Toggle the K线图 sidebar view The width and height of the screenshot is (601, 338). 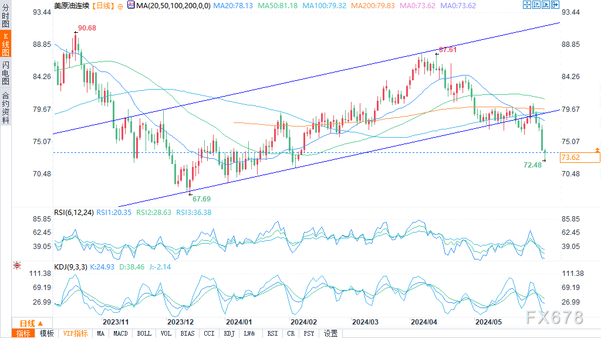6,44
